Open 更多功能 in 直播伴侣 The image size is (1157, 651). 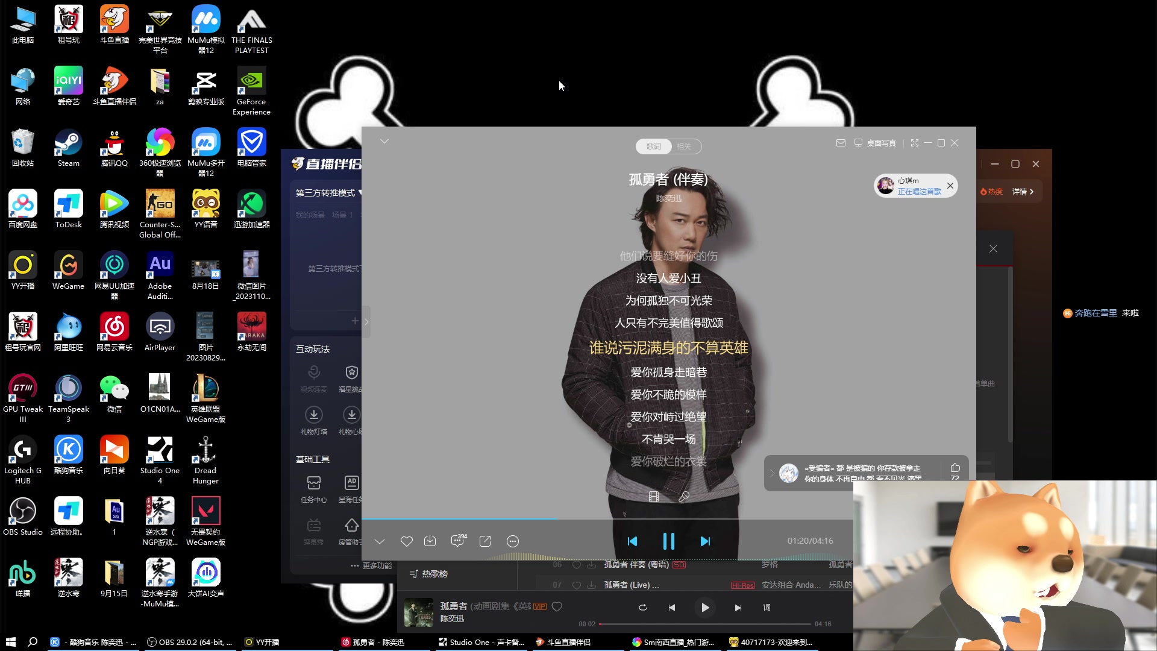tap(371, 565)
